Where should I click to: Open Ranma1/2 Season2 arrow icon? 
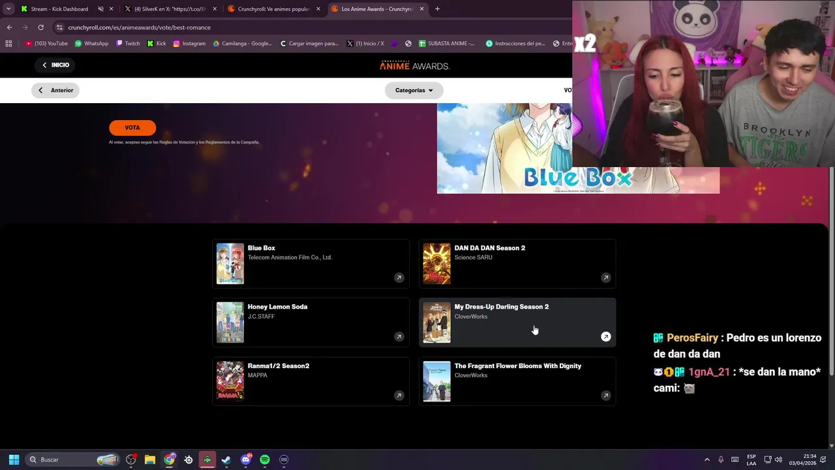click(399, 396)
